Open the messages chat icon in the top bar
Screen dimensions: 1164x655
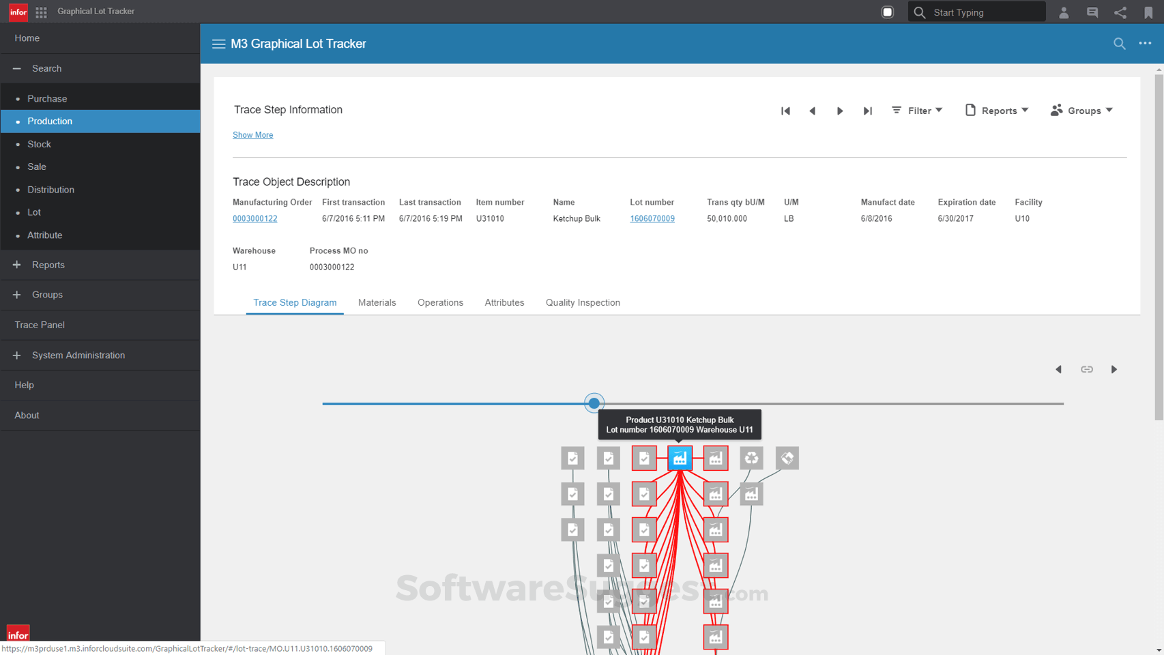(1092, 12)
